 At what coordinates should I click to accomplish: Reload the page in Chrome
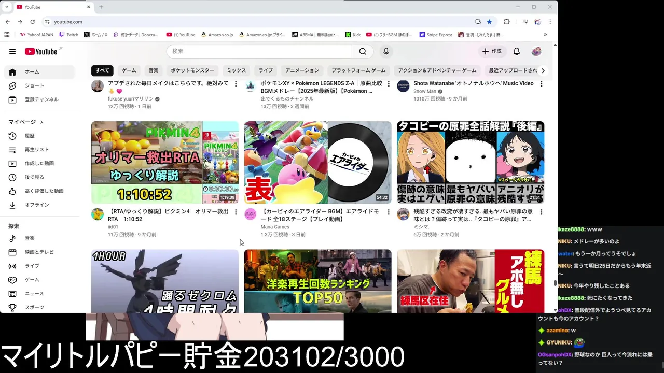32,22
